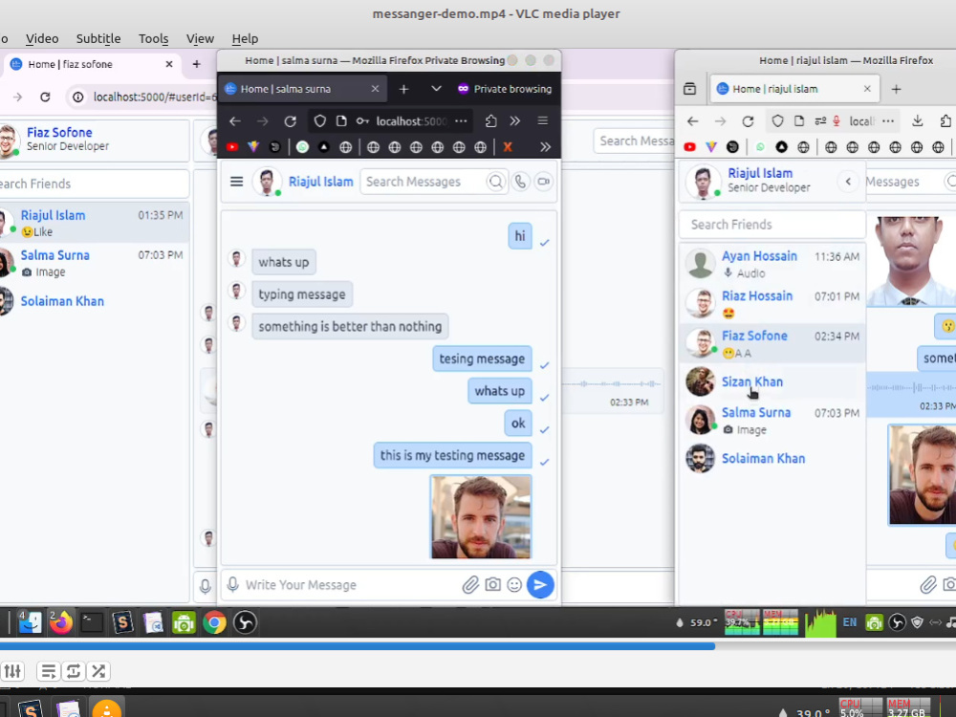956x717 pixels.
Task: Click the audio waveform message in the riajul islam chat
Action: tap(911, 394)
